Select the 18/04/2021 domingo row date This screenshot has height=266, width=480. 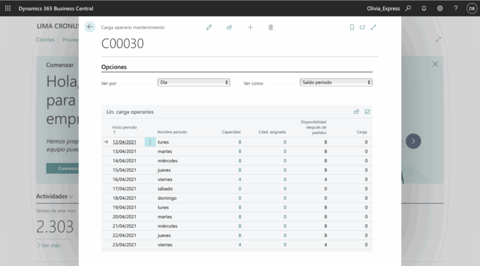[124, 198]
